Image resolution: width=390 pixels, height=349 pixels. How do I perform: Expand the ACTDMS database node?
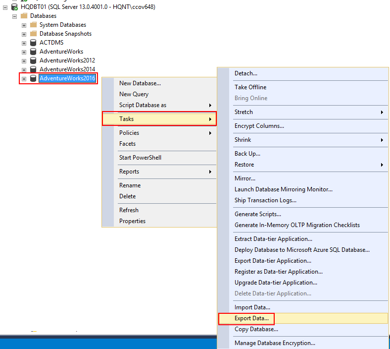coord(24,43)
